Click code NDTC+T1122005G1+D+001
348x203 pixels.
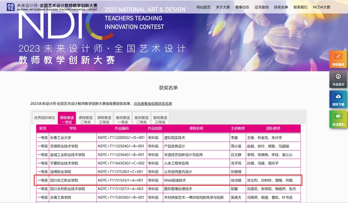(x=121, y=138)
